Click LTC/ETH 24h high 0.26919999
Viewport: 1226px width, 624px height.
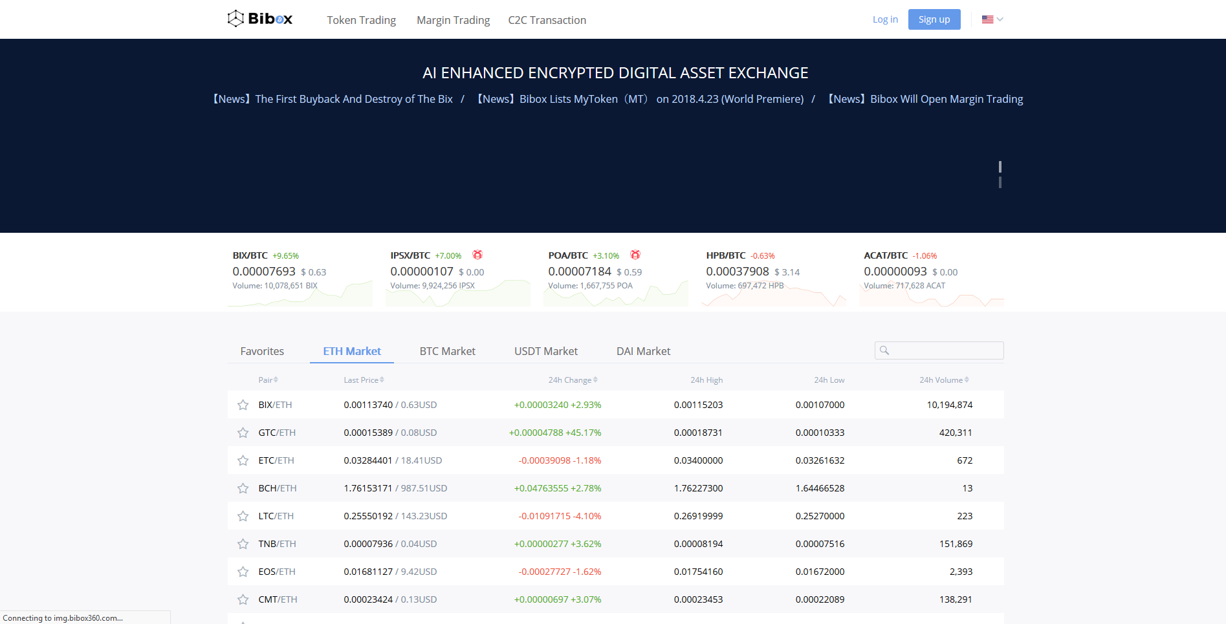click(x=698, y=516)
